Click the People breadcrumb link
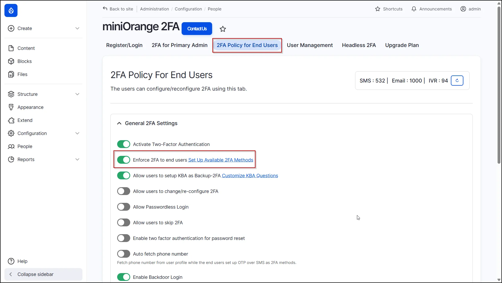 click(214, 9)
